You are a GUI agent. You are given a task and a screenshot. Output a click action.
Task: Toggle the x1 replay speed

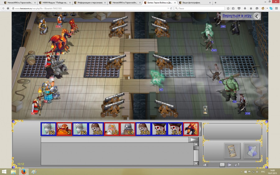tap(237, 165)
